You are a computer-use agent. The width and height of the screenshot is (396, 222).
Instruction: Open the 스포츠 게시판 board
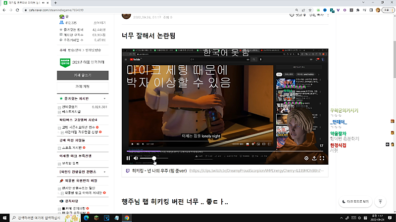coord(72,148)
